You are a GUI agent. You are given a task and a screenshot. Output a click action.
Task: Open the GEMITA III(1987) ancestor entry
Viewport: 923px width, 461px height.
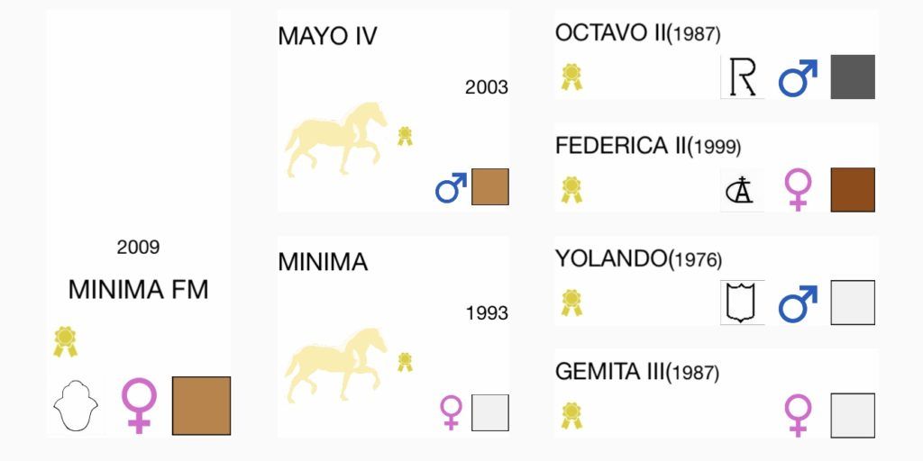coord(637,372)
